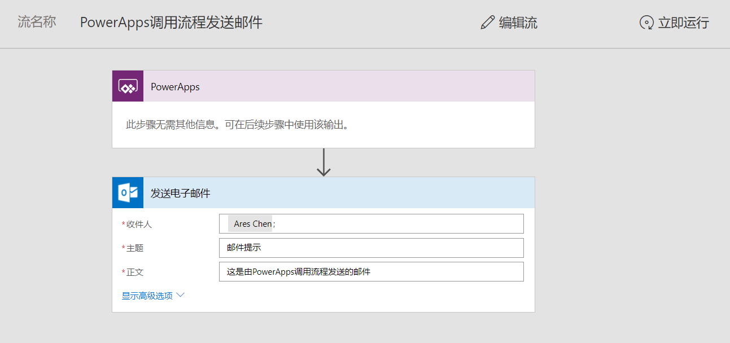Click the blue Outlook action icon

coord(128,193)
